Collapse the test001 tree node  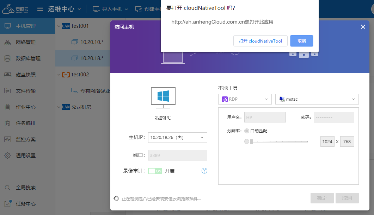tap(59, 26)
